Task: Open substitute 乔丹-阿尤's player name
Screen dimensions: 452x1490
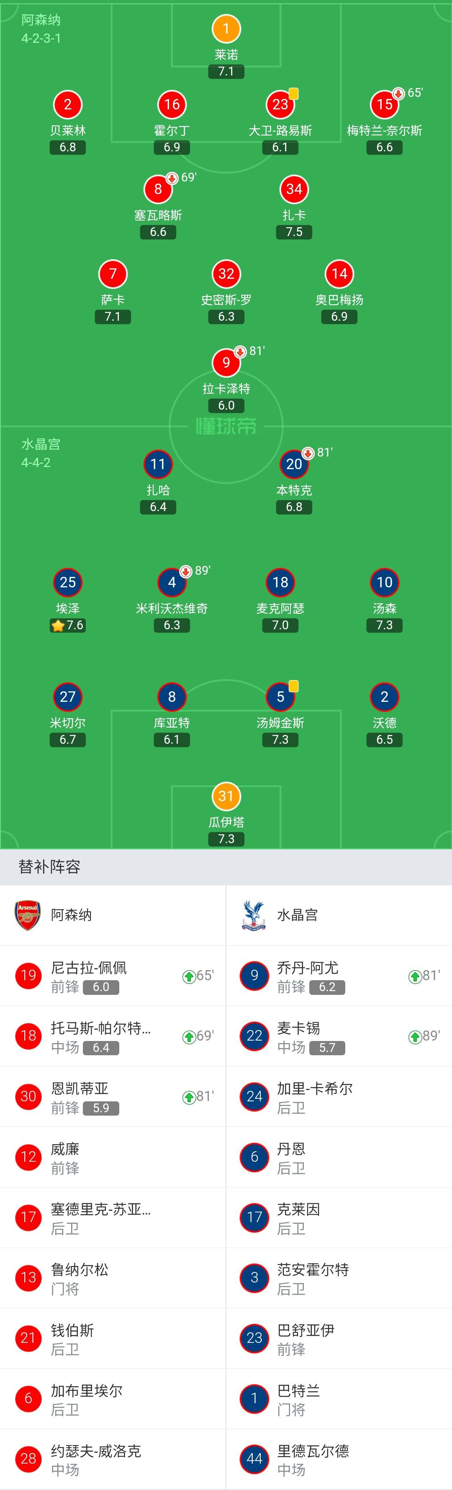Action: (x=307, y=968)
